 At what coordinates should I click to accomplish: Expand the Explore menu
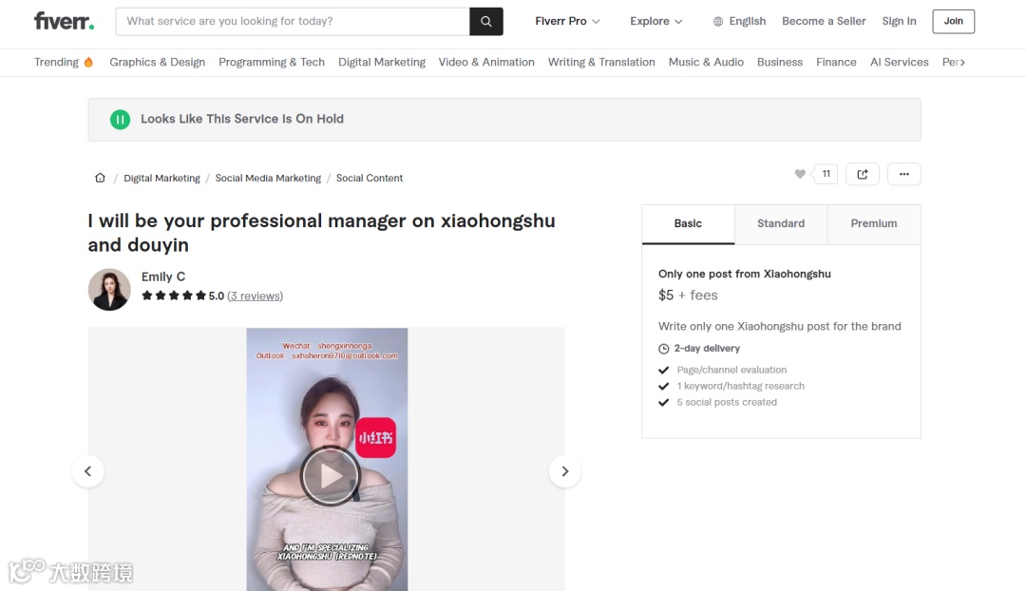coord(656,21)
